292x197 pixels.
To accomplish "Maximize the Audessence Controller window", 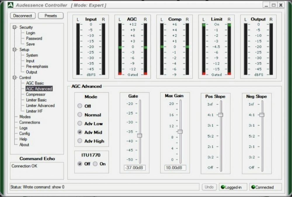I will [274, 5].
